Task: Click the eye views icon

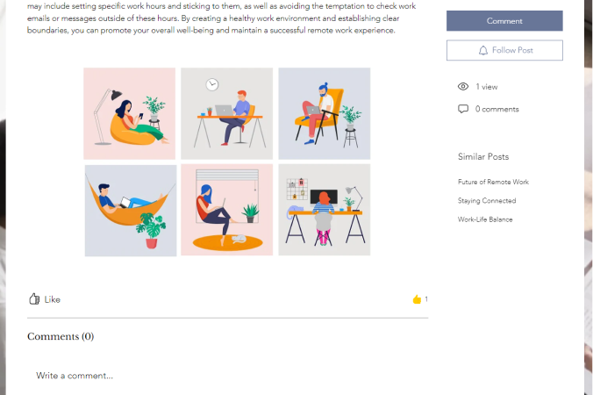Action: [x=463, y=87]
